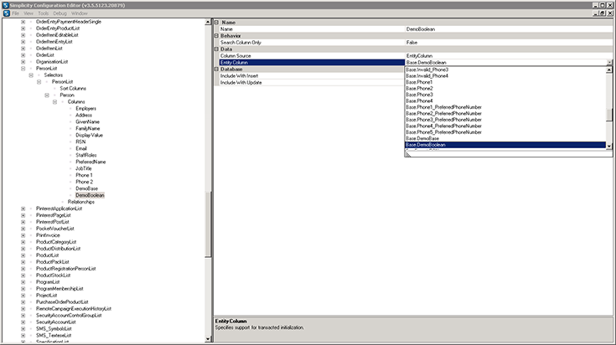Expand the ProjectList tree node
The width and height of the screenshot is (616, 345).
[23, 295]
